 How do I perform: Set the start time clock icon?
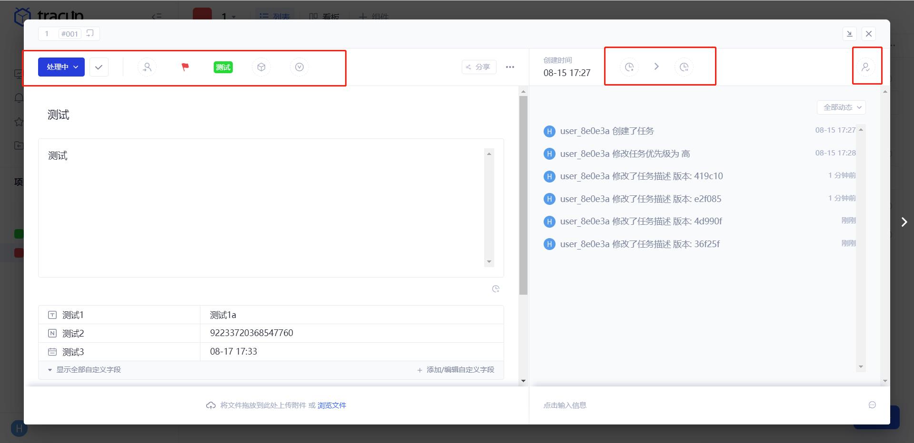629,67
